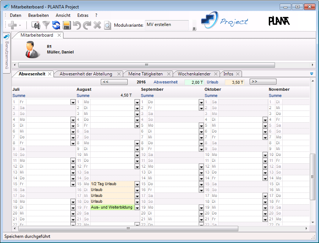Click the vertical calendar scrollbar thumb

click(312, 177)
